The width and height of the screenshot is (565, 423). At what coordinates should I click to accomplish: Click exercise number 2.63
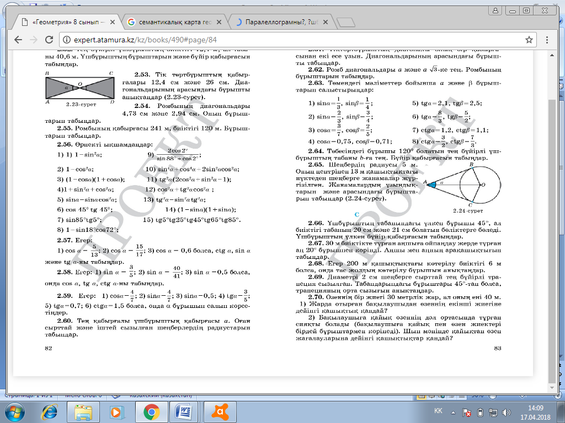coord(316,83)
